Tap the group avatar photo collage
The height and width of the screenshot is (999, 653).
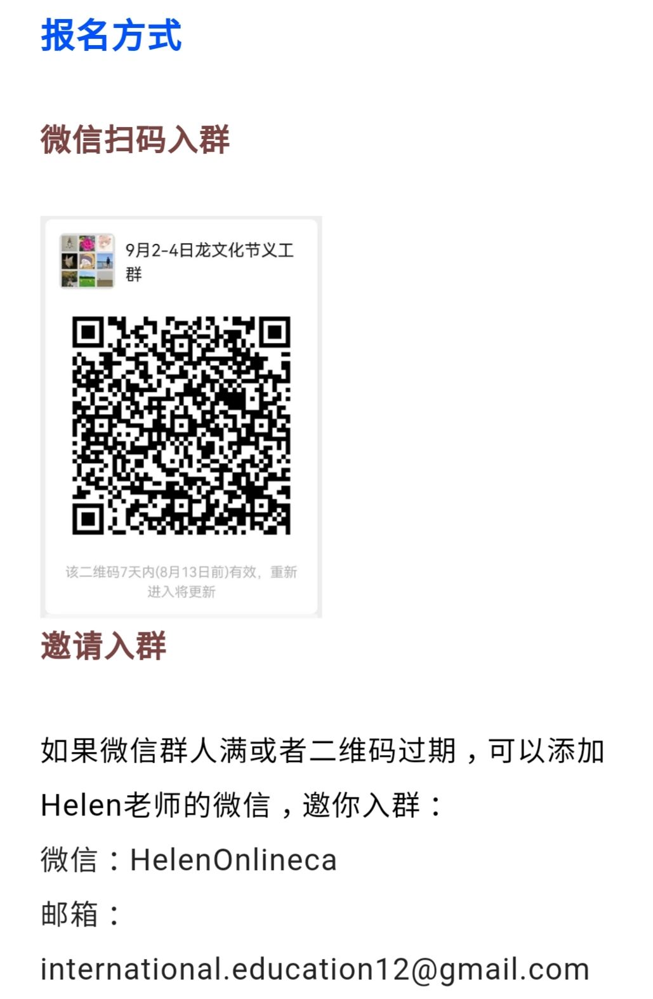coord(87,261)
